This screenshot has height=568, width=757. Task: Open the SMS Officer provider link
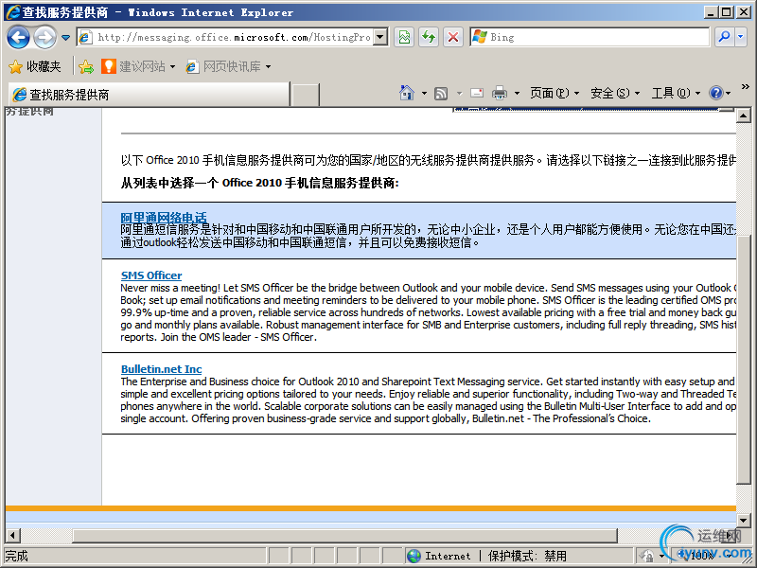click(x=151, y=275)
